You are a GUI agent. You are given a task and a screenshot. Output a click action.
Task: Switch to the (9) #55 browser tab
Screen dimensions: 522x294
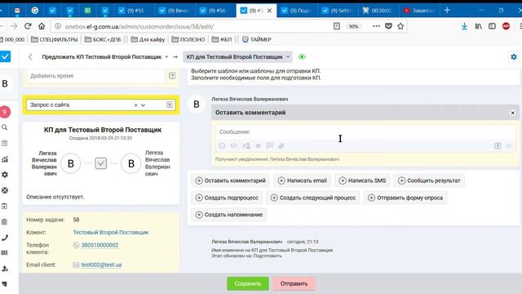pos(132,11)
